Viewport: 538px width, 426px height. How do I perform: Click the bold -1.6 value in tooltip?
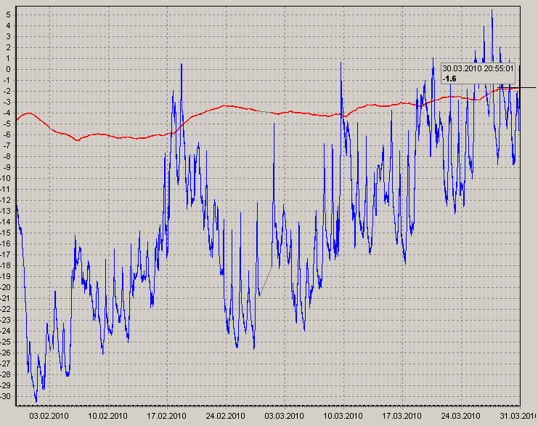[x=450, y=79]
